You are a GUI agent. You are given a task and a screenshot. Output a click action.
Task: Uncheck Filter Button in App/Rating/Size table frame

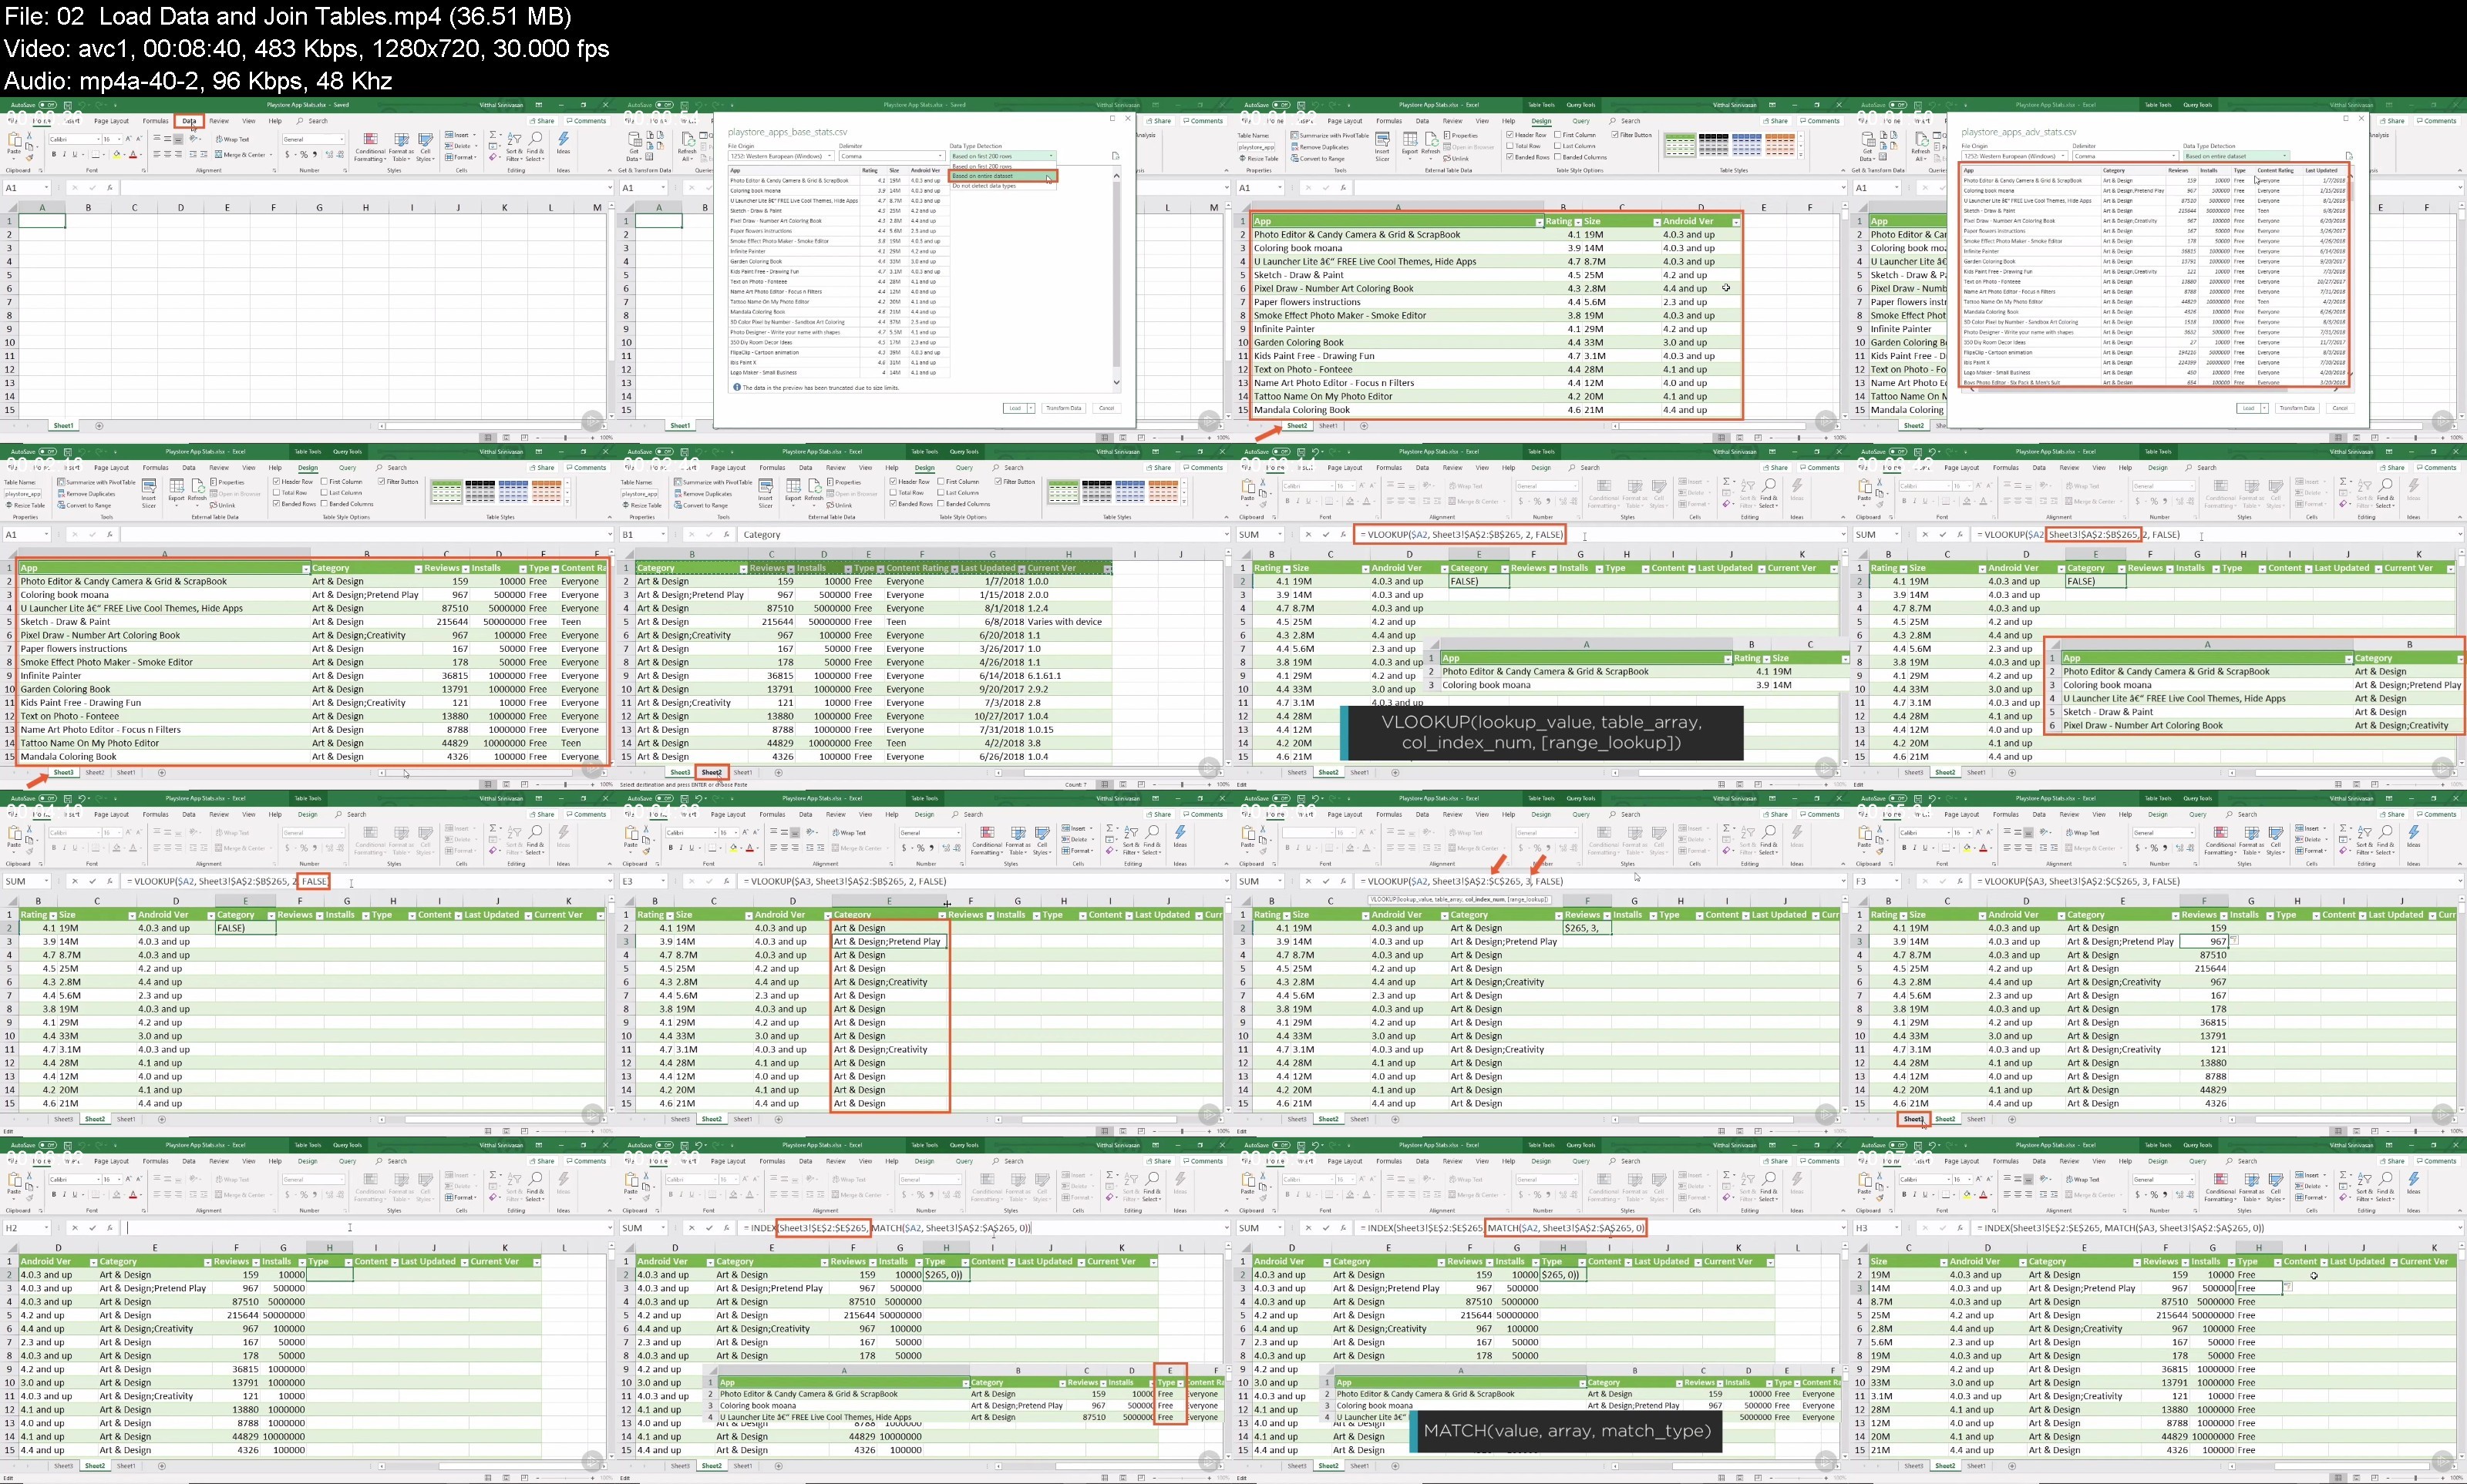click(x=1616, y=135)
